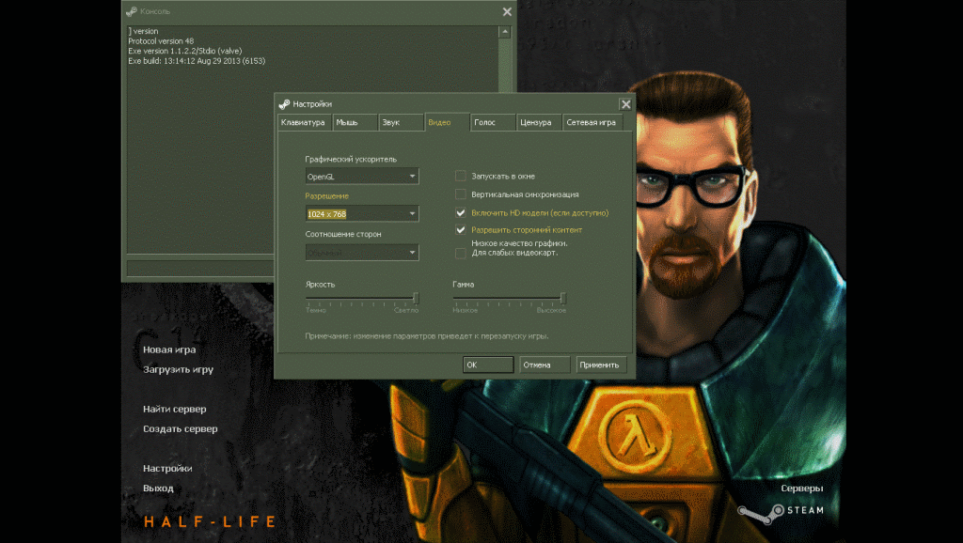The image size is (963, 543).
Task: Switch to the Голос tab
Action: click(493, 122)
